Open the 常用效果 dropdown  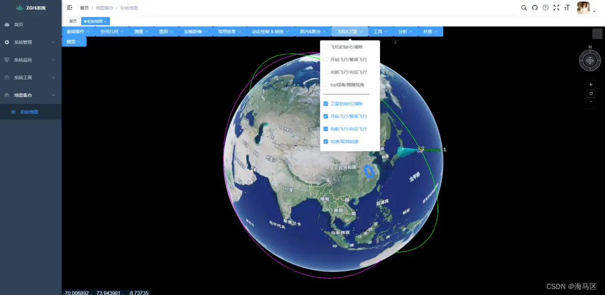pyautogui.click(x=230, y=31)
